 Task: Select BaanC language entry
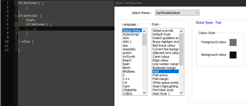(132, 60)
